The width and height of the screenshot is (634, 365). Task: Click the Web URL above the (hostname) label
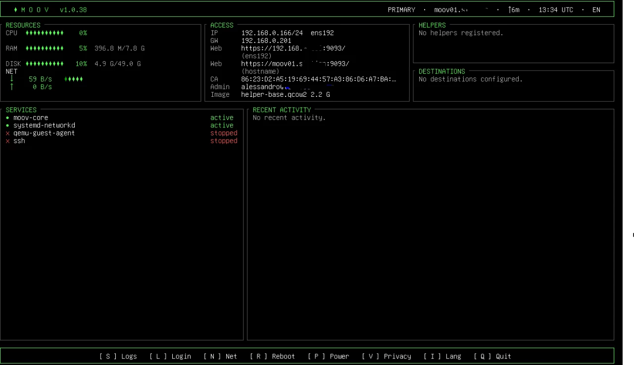coord(295,64)
